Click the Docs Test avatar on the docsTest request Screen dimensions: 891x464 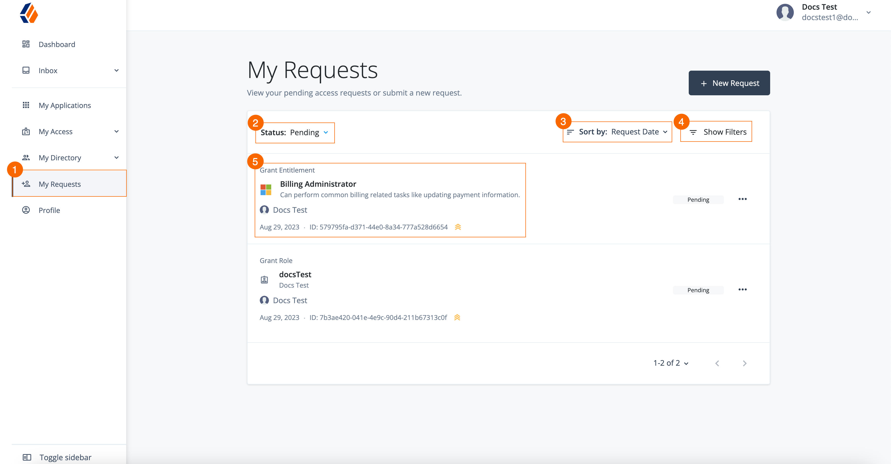coord(264,300)
